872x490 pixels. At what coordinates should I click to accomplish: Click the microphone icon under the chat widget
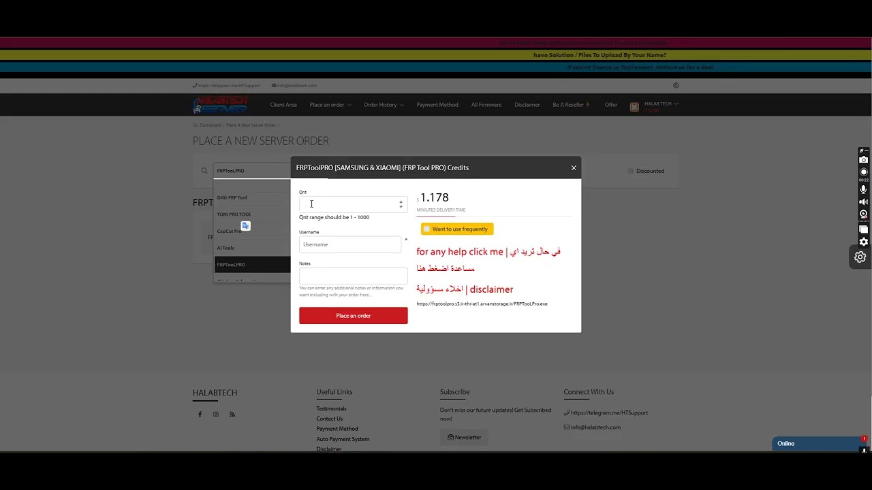865,451
